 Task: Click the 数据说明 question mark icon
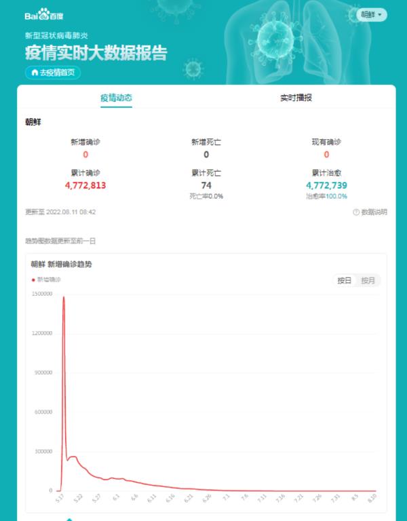(x=356, y=212)
